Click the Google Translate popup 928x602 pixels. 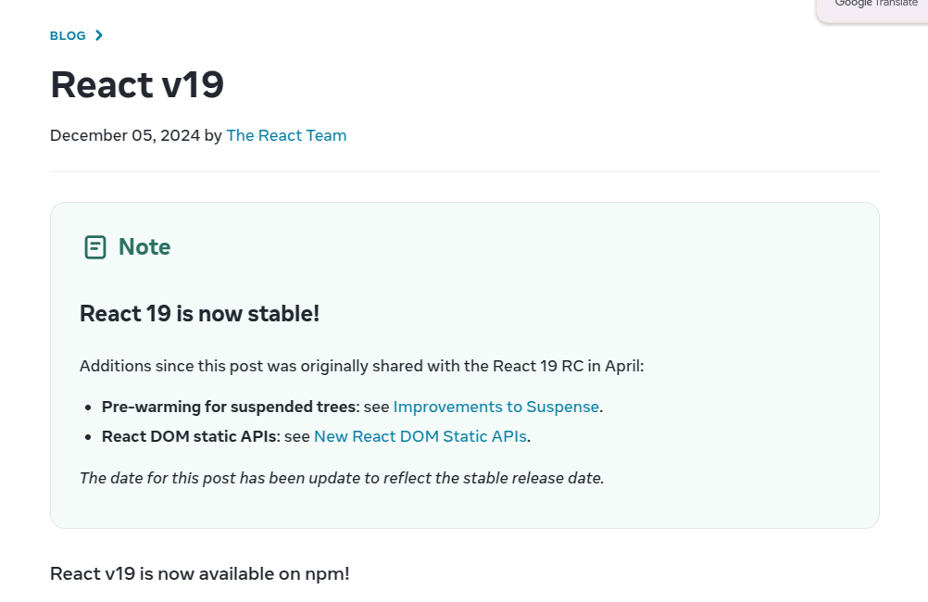click(874, 7)
